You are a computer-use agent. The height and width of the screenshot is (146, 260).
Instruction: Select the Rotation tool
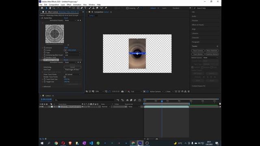click(70, 8)
